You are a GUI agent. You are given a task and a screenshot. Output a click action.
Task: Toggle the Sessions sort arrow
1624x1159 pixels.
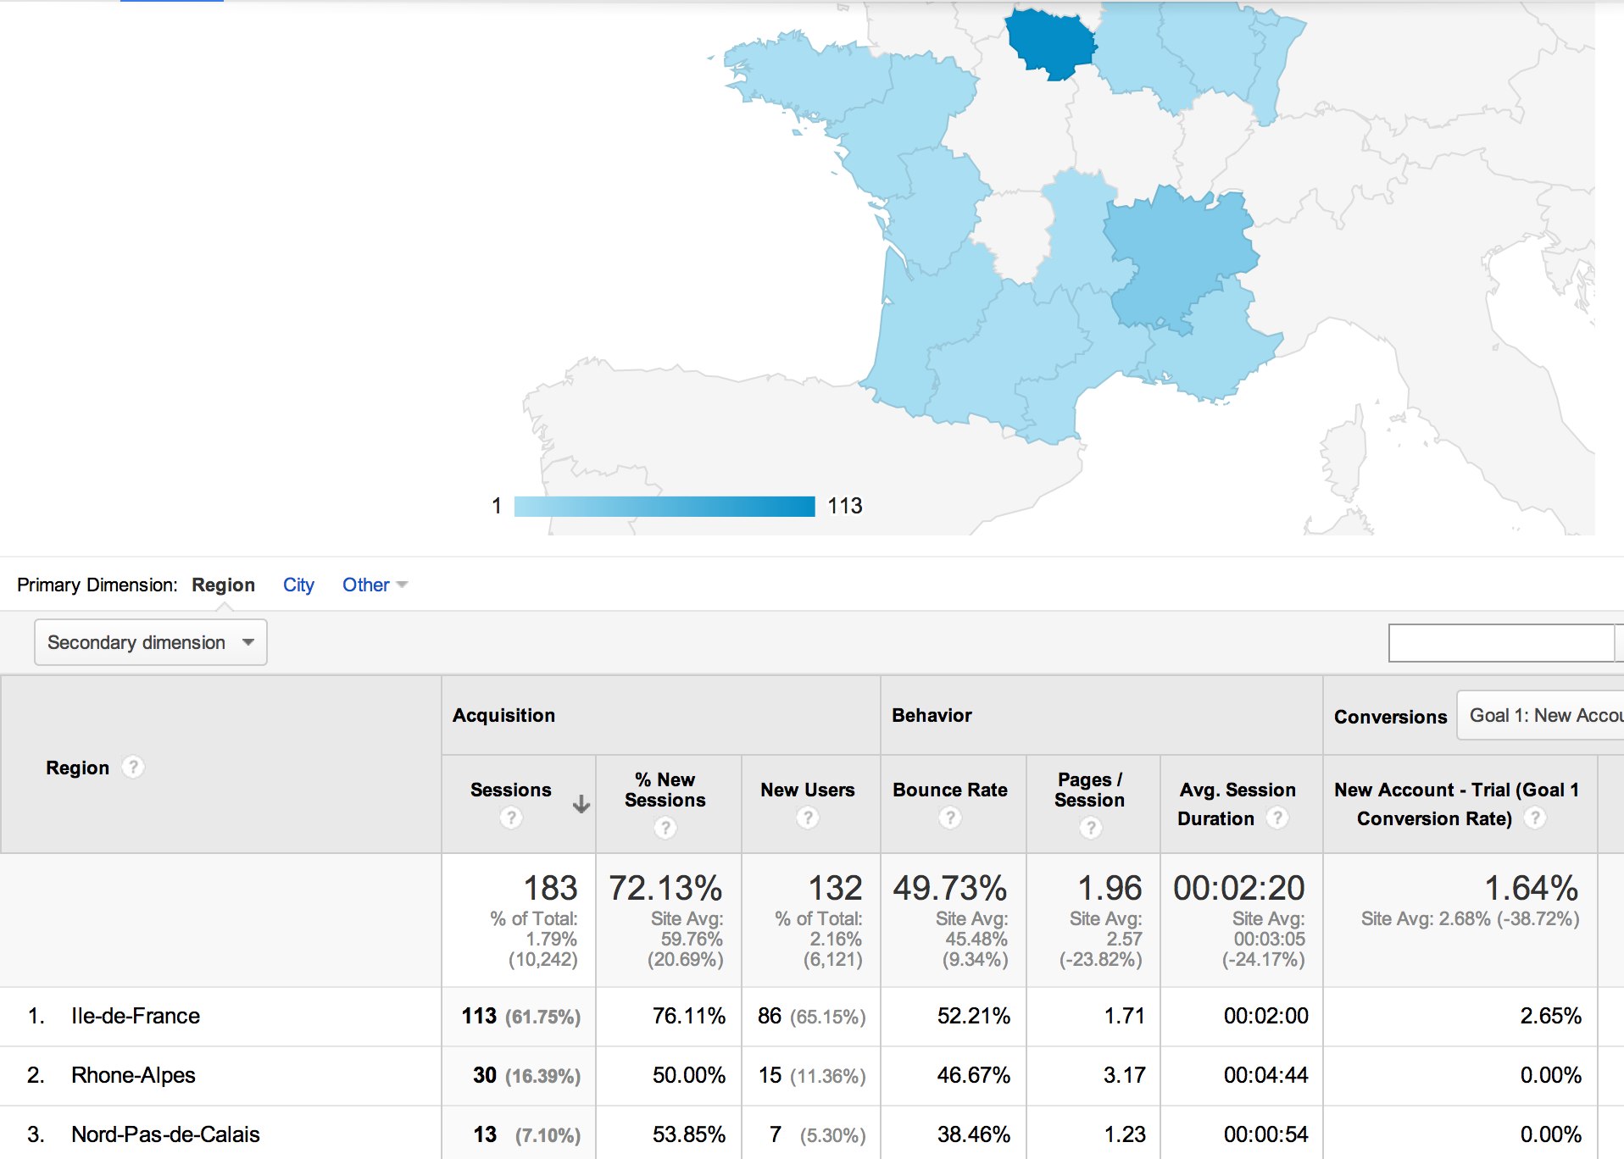[581, 804]
